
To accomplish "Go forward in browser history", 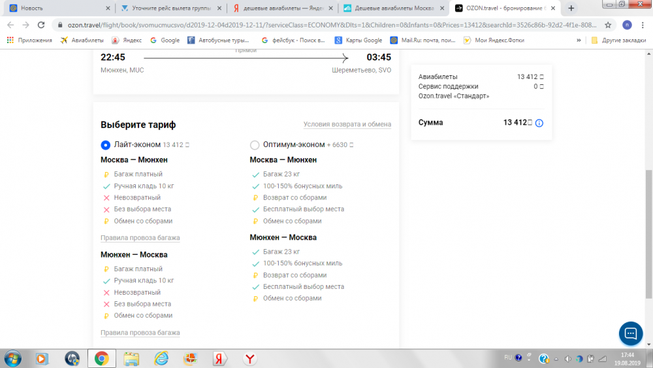I will point(26,25).
